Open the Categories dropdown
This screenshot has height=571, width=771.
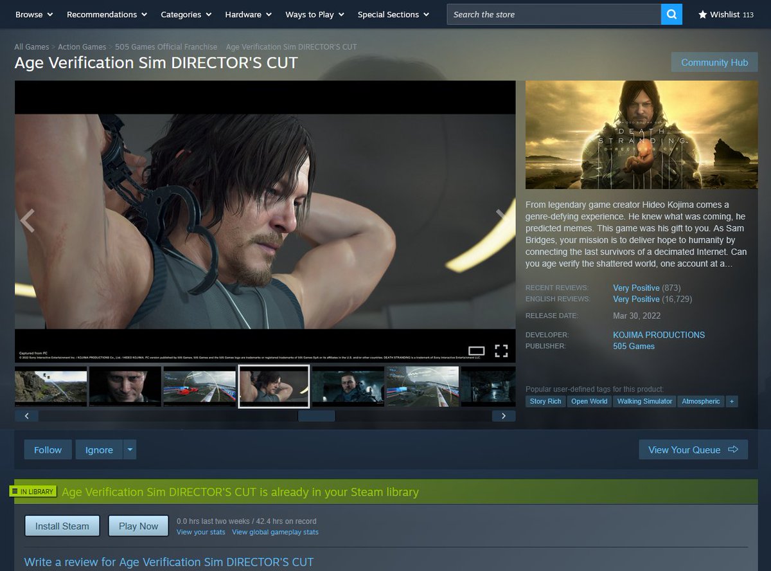[x=186, y=14]
